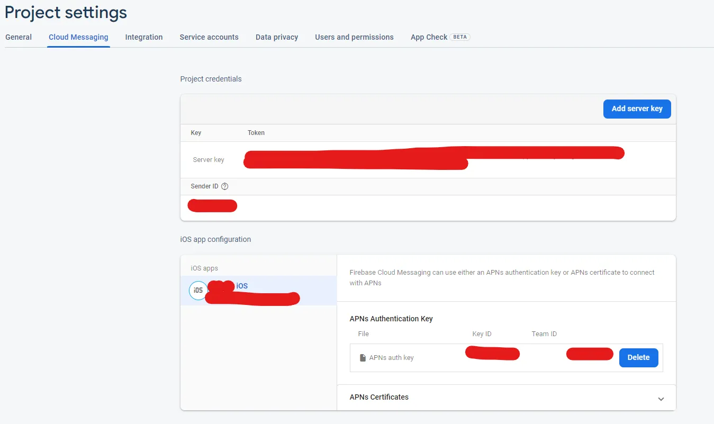Viewport: 714px width, 424px height.
Task: Go to the Data privacy tab
Action: click(277, 37)
